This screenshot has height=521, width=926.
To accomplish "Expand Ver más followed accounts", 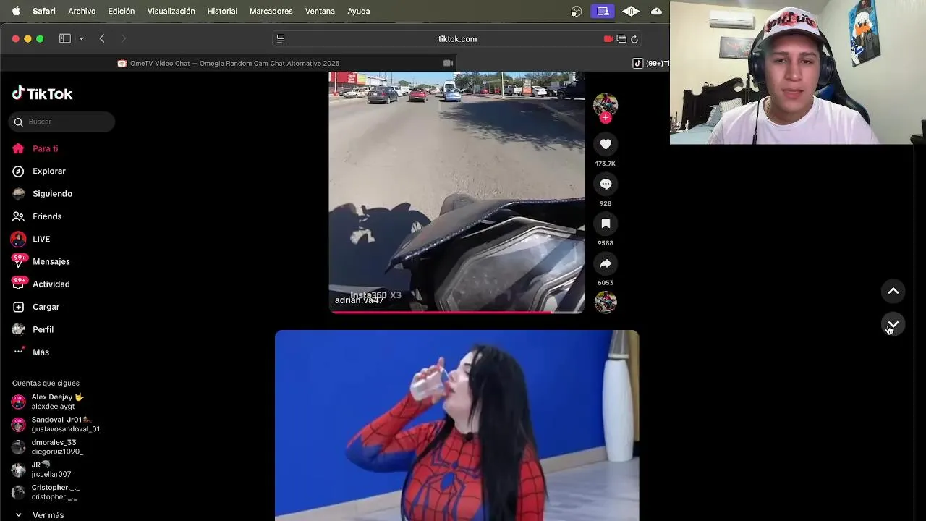I will [39, 515].
